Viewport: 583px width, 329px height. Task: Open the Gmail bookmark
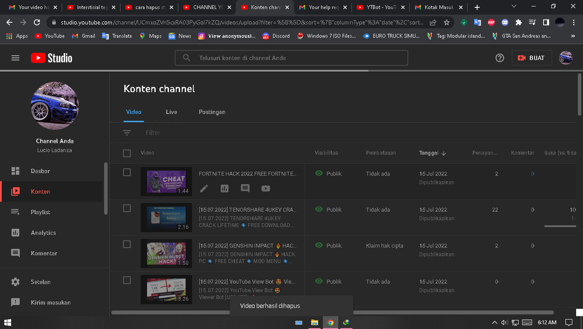click(x=83, y=36)
